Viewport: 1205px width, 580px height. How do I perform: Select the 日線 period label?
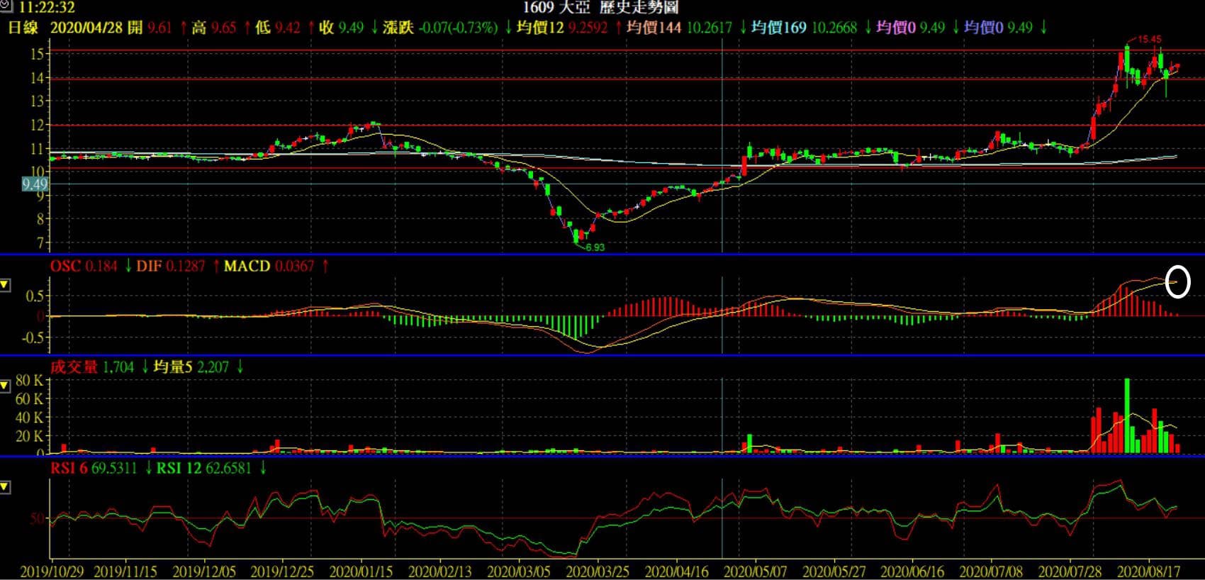23,28
